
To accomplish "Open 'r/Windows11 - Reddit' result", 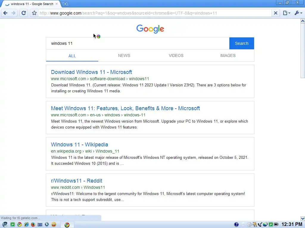I will click(x=77, y=181).
